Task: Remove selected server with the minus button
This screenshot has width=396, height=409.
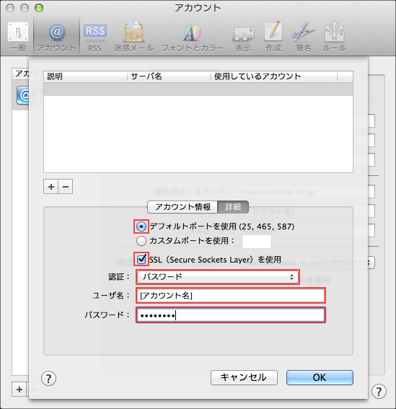Action: (66, 187)
